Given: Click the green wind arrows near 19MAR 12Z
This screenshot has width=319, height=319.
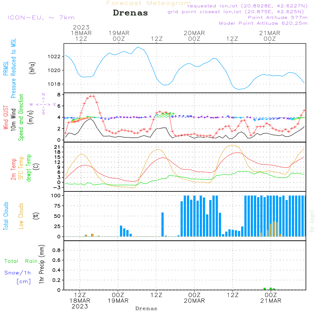Looking at the screenshot, I should click(x=166, y=115).
